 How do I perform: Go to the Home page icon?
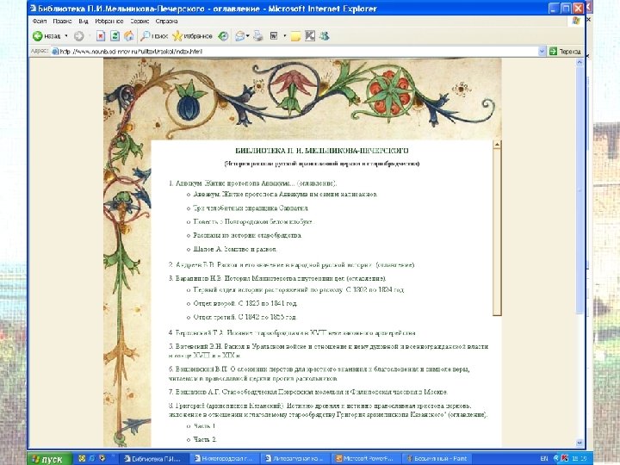[x=129, y=36]
